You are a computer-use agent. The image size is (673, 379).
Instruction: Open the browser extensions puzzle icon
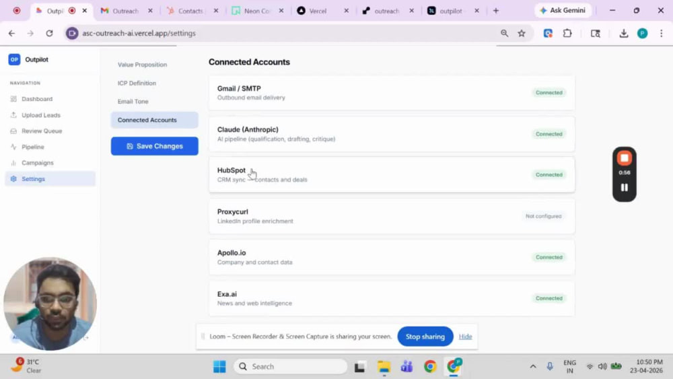[x=567, y=33]
